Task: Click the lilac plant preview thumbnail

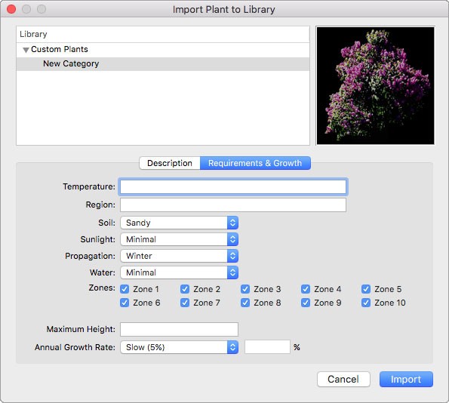Action: point(375,85)
